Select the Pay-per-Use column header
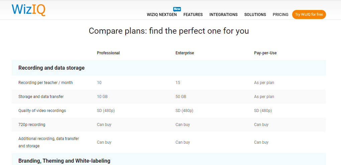This screenshot has height=165, width=341. [x=265, y=53]
